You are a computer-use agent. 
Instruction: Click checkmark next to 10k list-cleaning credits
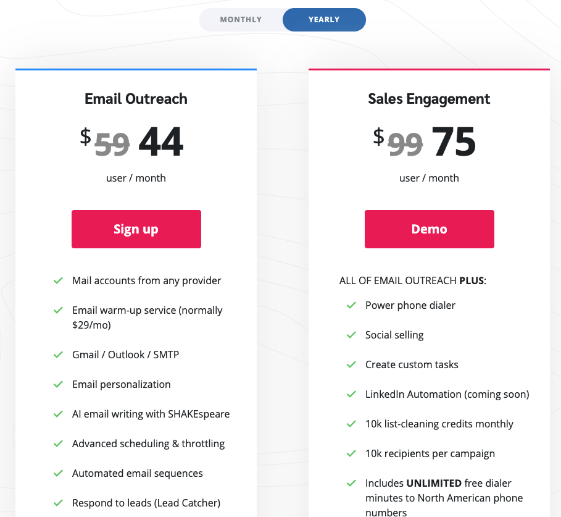pos(352,424)
